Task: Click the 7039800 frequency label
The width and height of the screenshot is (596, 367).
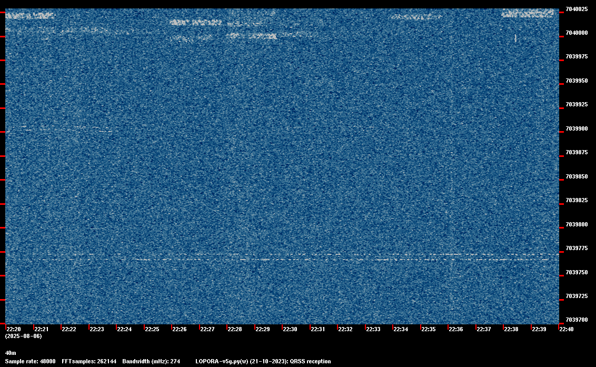Action: 577,224
